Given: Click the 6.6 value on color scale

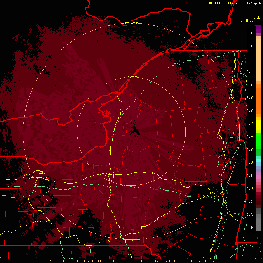Looking at the screenshot, I should pos(250,85).
